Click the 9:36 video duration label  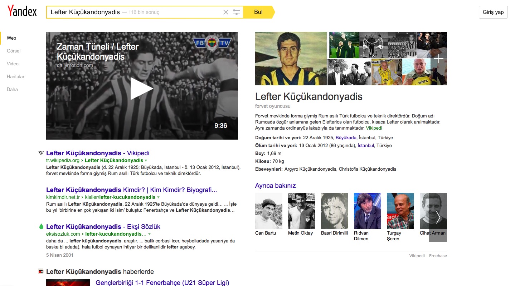pos(221,126)
